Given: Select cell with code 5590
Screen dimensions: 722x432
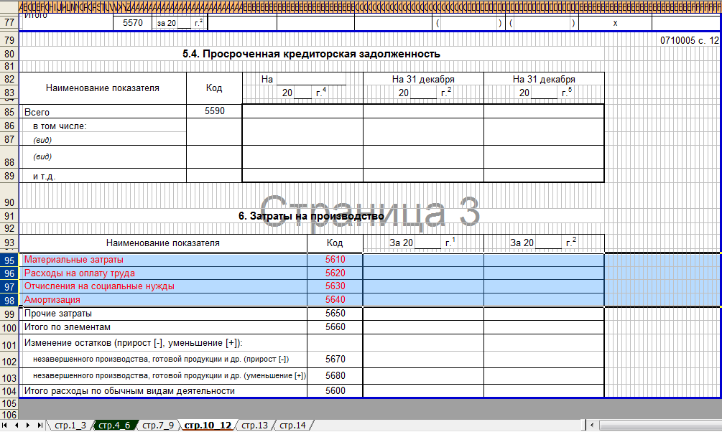Looking at the screenshot, I should point(214,111).
